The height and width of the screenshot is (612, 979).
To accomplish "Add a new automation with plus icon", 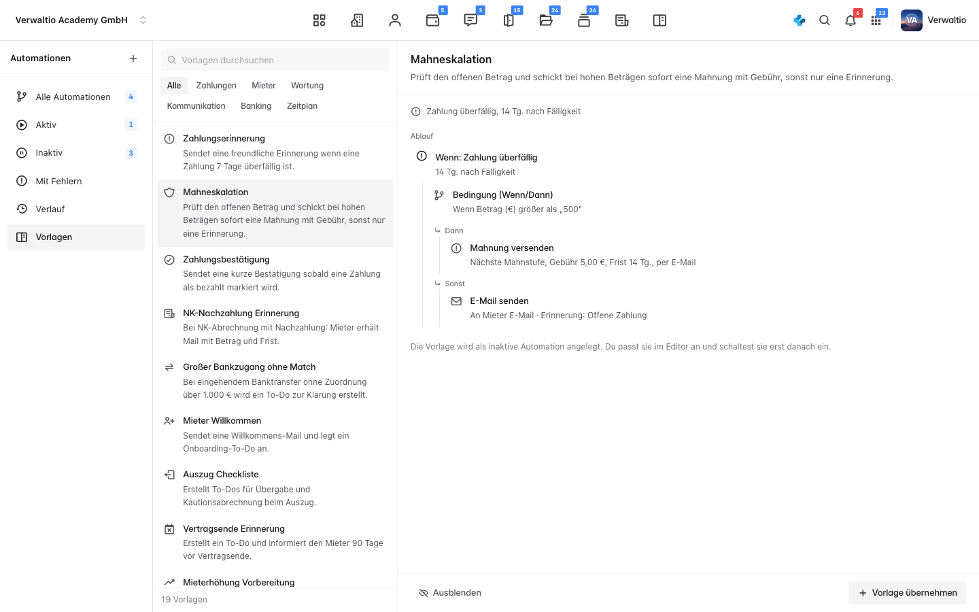I will 133,58.
